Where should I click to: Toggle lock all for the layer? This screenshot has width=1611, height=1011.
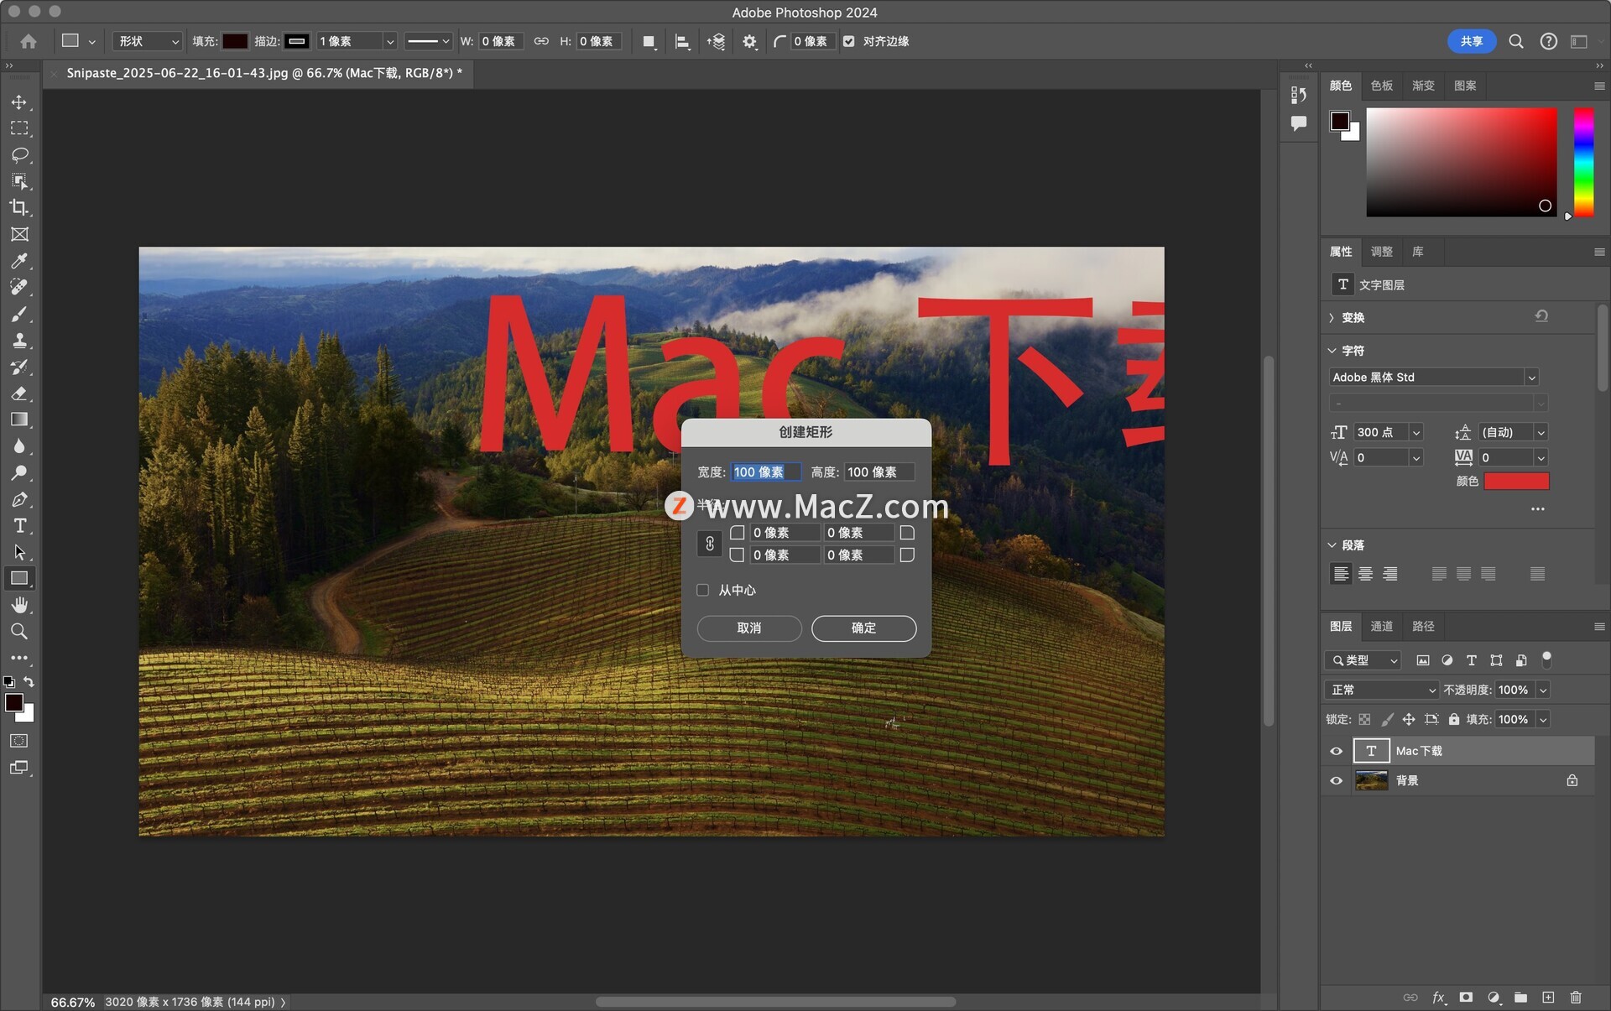click(1453, 719)
